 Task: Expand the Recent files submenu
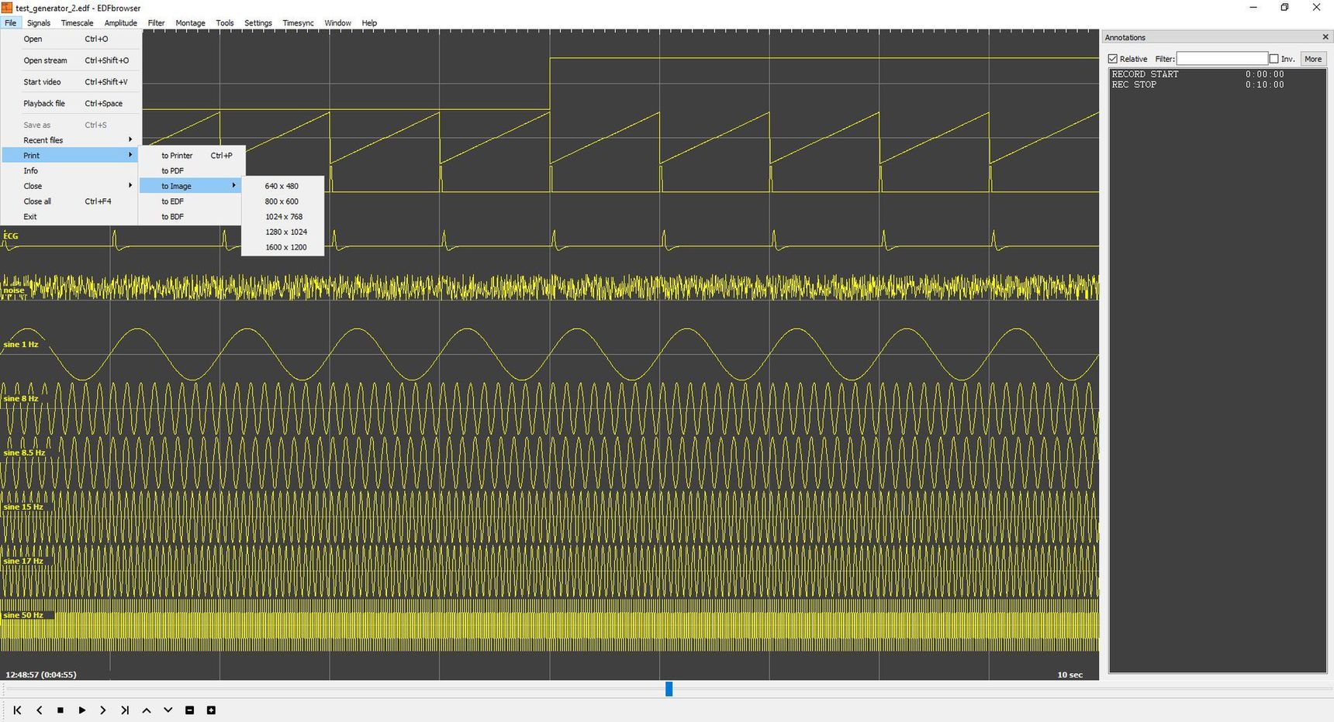tap(71, 140)
